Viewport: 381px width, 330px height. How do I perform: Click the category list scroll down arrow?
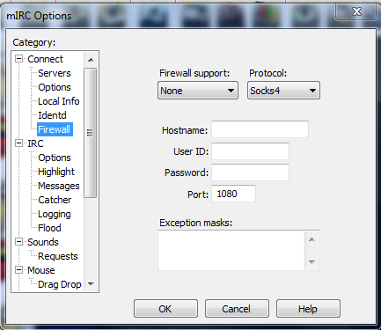91,284
